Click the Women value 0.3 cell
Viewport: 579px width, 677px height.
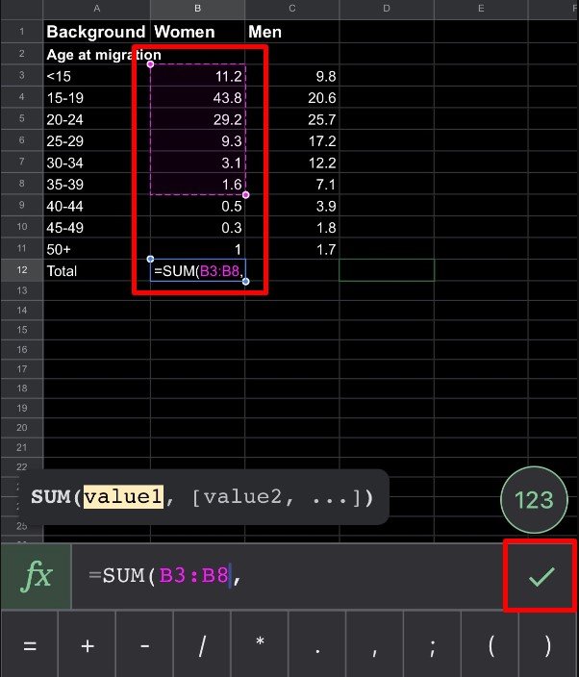(198, 227)
